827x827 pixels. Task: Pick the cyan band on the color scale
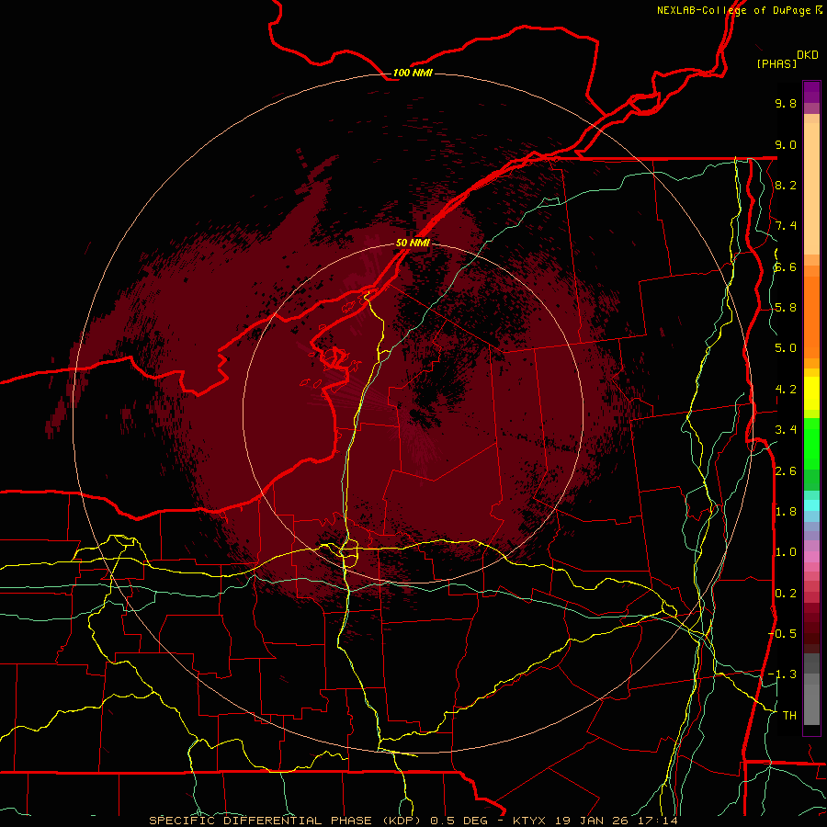coord(811,505)
